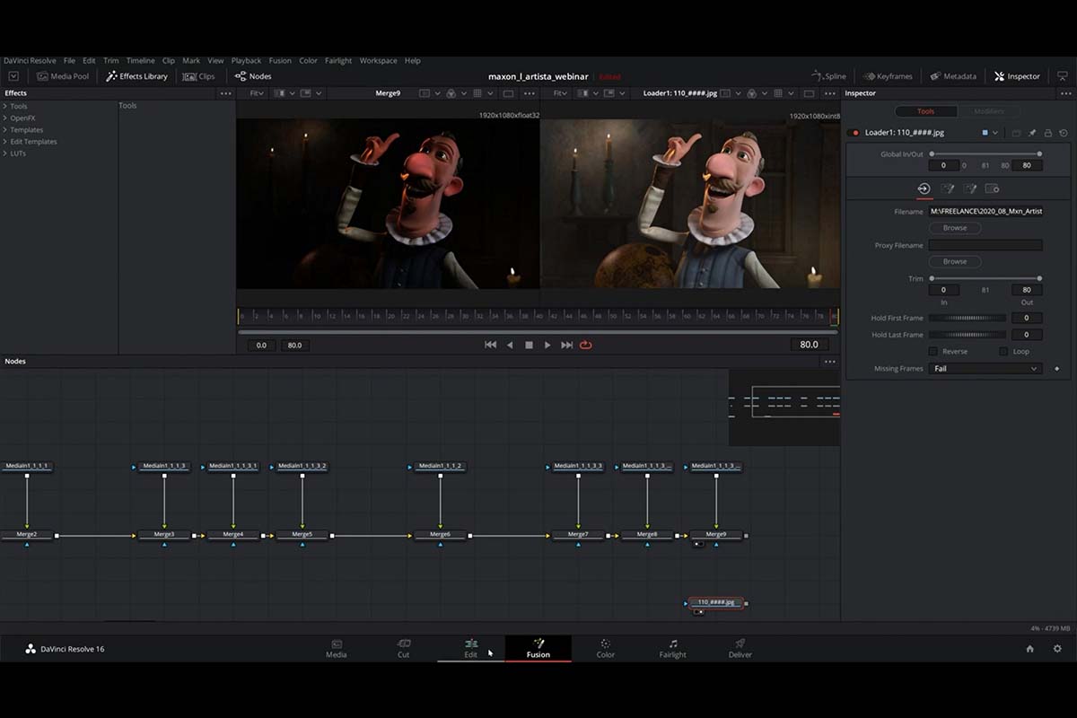Enable looped playback in the transport controls
Screen dimensions: 1077x718
pos(586,344)
